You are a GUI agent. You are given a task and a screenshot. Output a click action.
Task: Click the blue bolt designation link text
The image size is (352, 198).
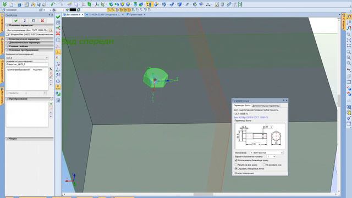tap(251, 117)
